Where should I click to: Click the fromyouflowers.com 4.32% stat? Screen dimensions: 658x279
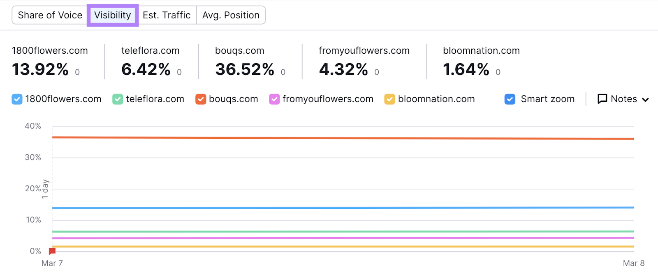point(343,69)
